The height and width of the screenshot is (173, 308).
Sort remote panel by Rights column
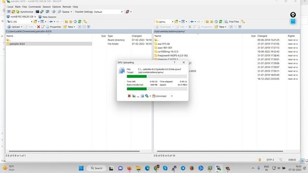[x=291, y=36]
